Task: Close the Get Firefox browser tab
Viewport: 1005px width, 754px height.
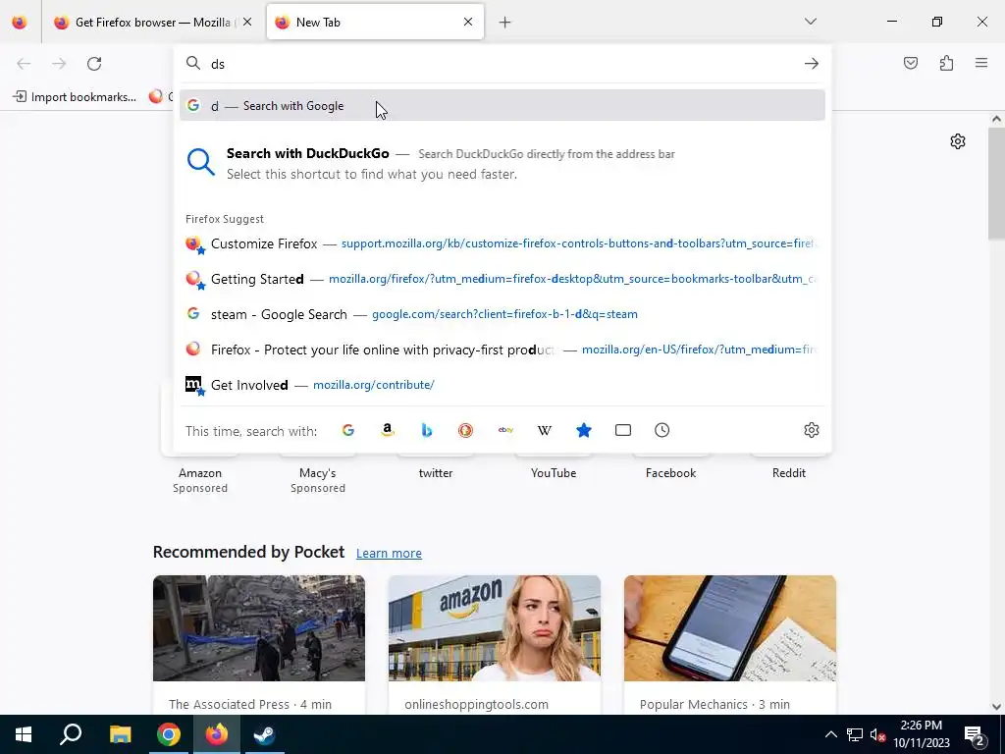Action: click(x=247, y=22)
